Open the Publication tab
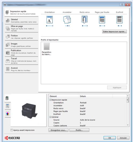Viewport: 133px width, 142px height. pos(21,53)
